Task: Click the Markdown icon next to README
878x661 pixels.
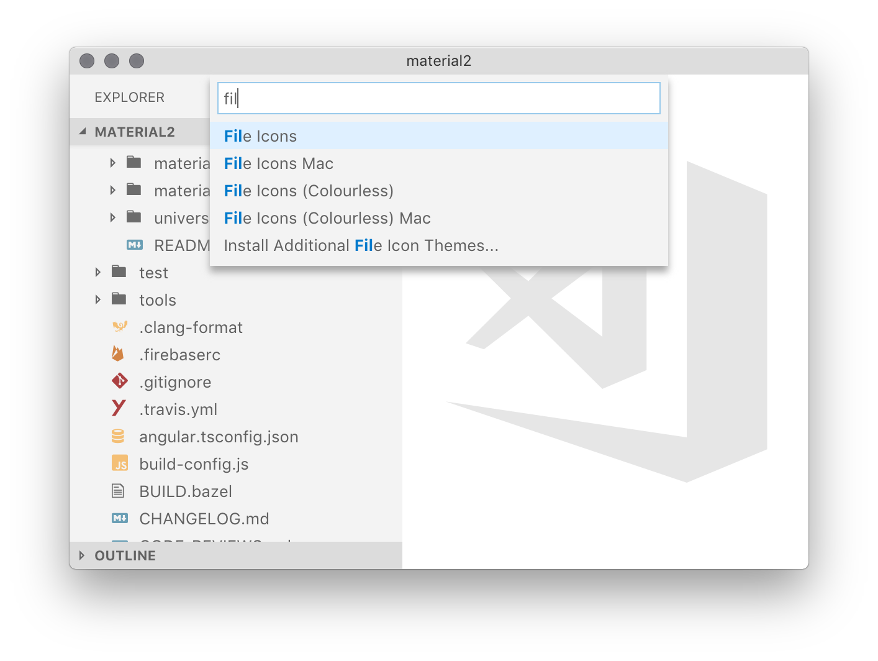Action: point(135,245)
